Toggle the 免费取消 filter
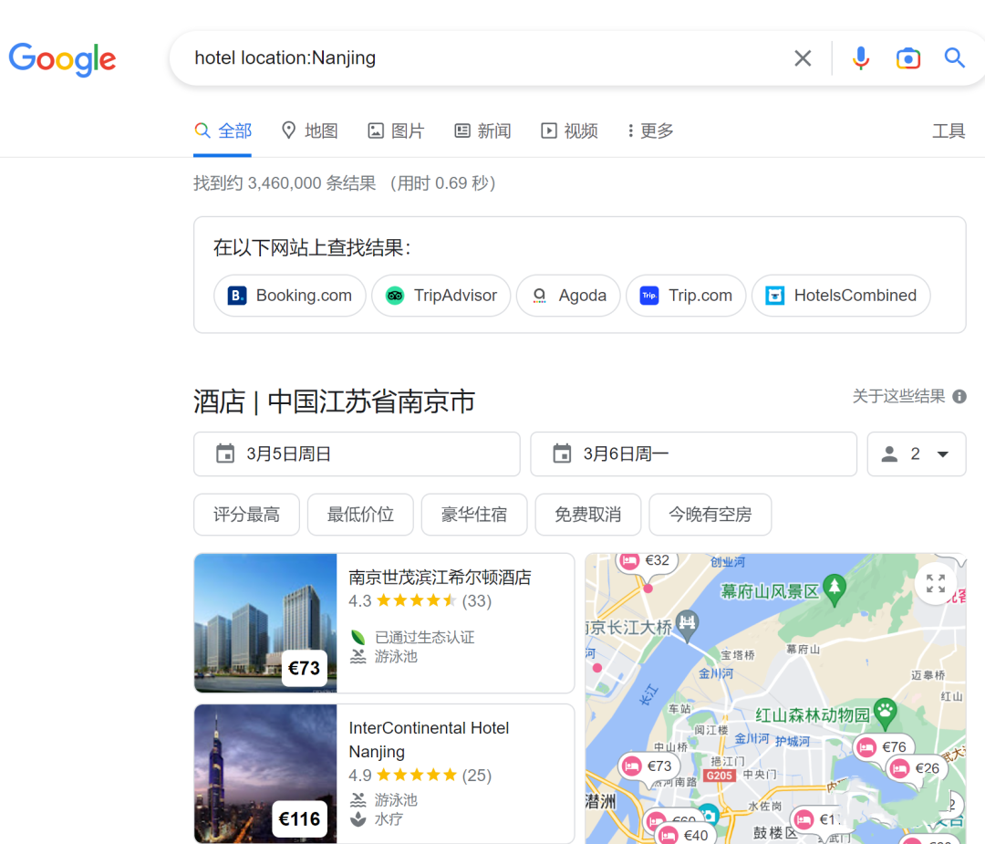 (587, 515)
